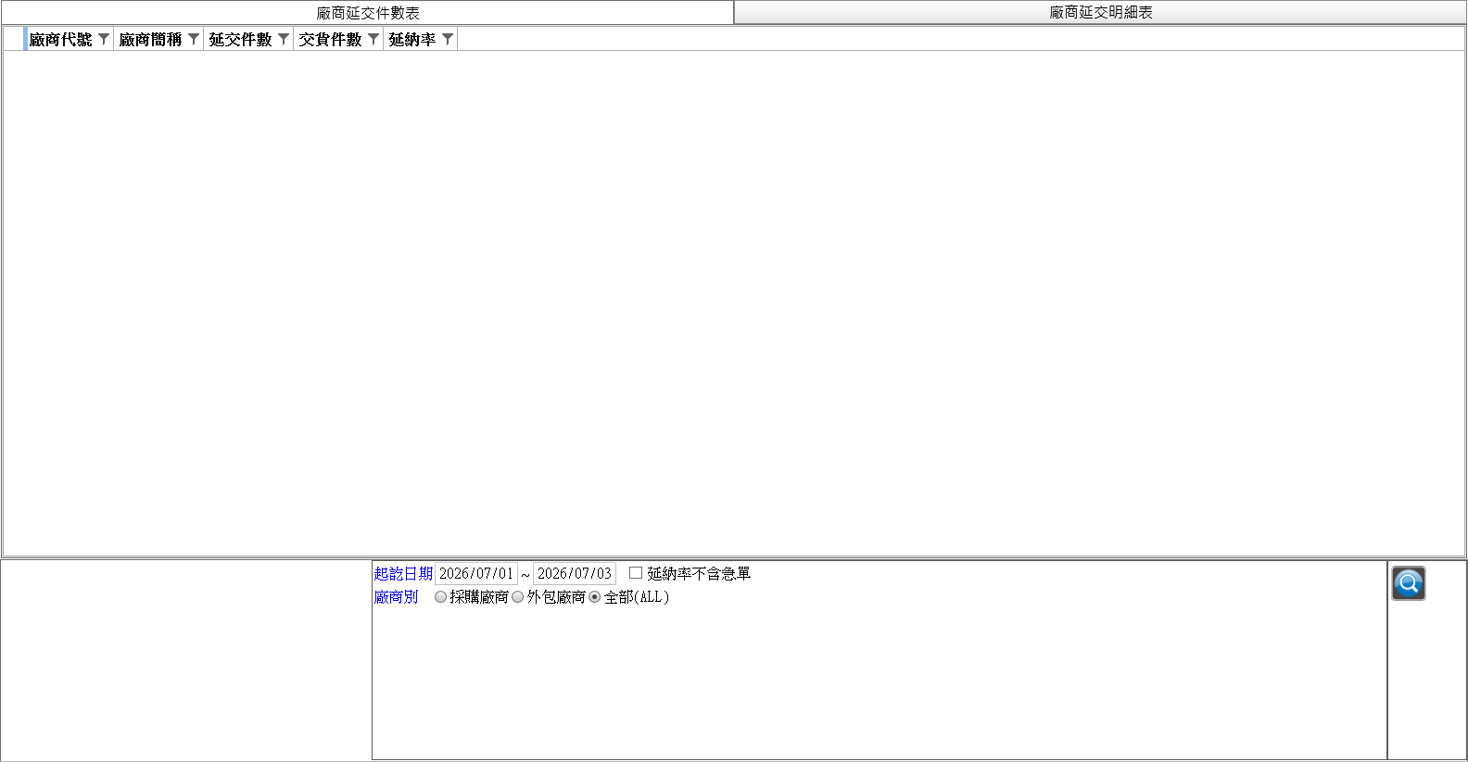Image resolution: width=1468 pixels, height=762 pixels.
Task: Click the 廠商別 label
Action: [396, 597]
